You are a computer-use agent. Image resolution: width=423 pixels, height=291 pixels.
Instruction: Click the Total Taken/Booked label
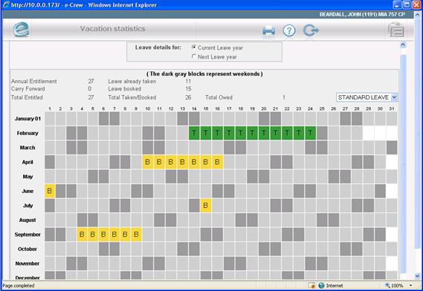(132, 97)
